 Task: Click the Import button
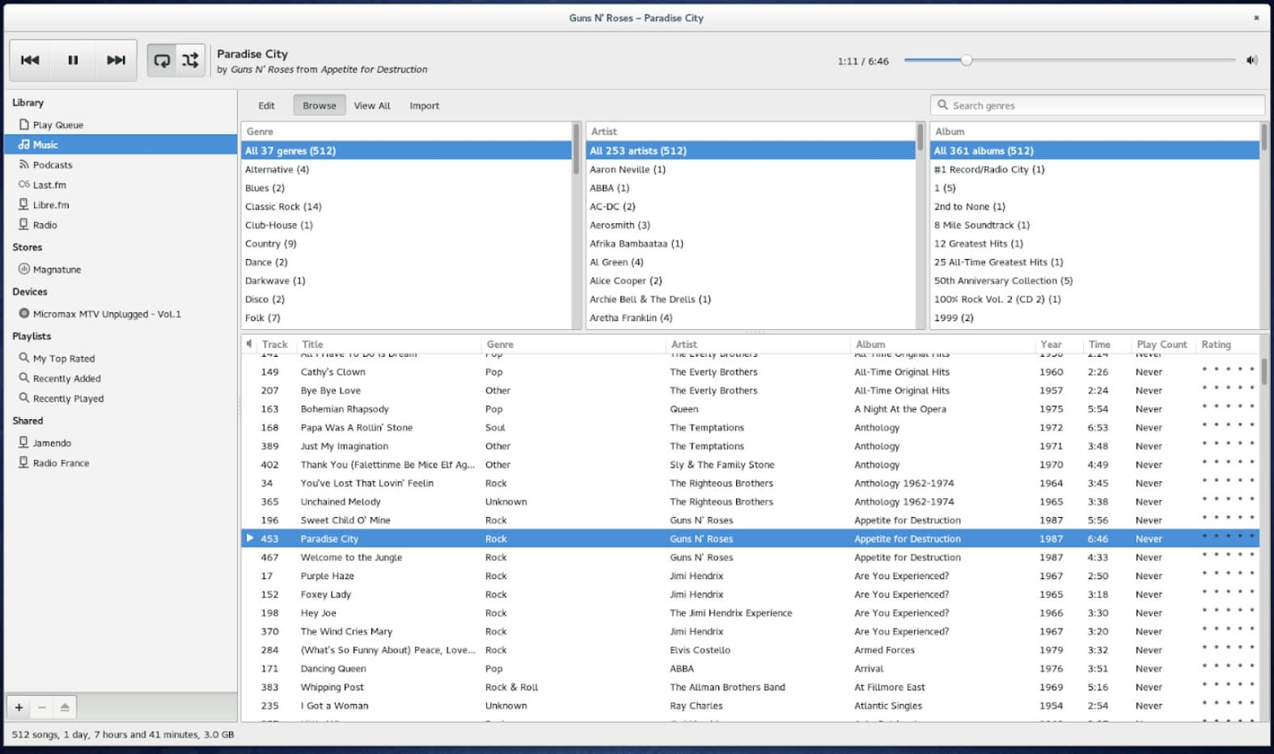424,106
